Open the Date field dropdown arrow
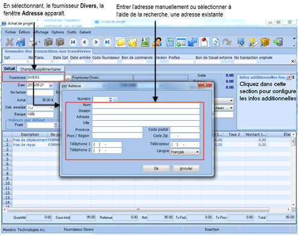The image size is (298, 235). [x=51, y=85]
